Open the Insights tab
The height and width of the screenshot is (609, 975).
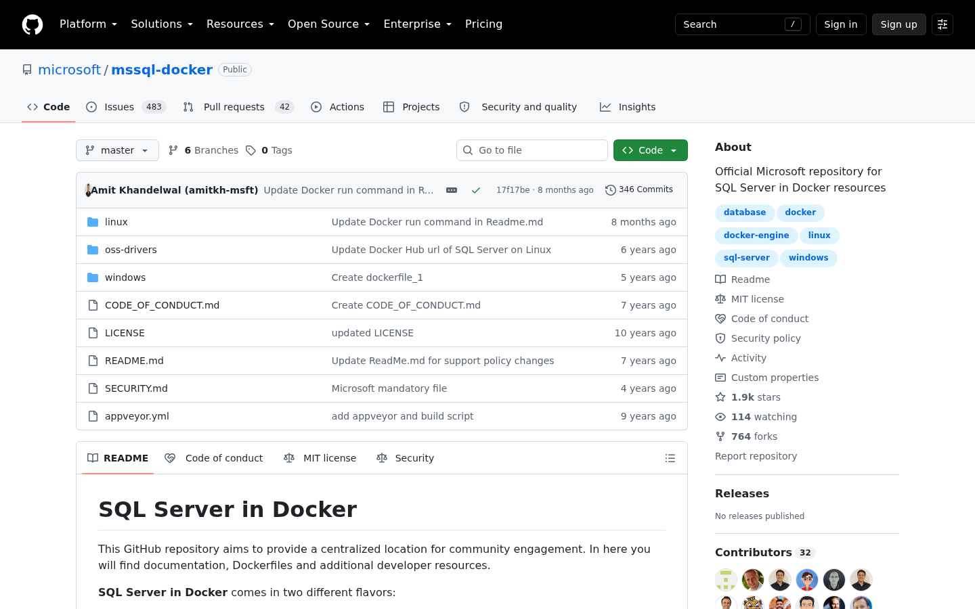(x=628, y=107)
